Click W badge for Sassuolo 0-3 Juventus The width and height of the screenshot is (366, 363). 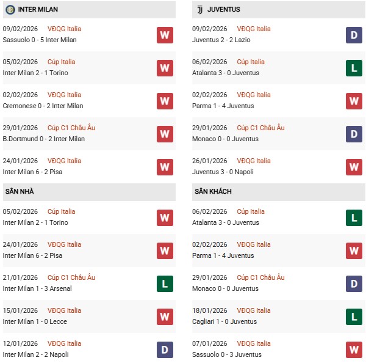[x=354, y=350]
